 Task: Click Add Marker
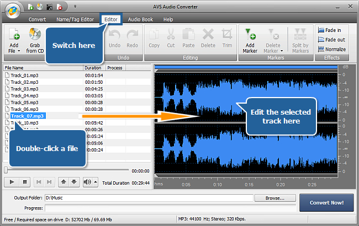pyautogui.click(x=250, y=41)
